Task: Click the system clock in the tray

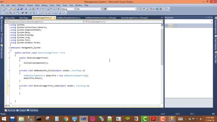Action: click(x=210, y=119)
